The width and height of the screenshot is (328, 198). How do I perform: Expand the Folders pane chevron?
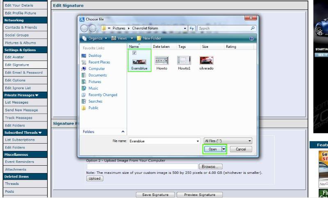123,132
